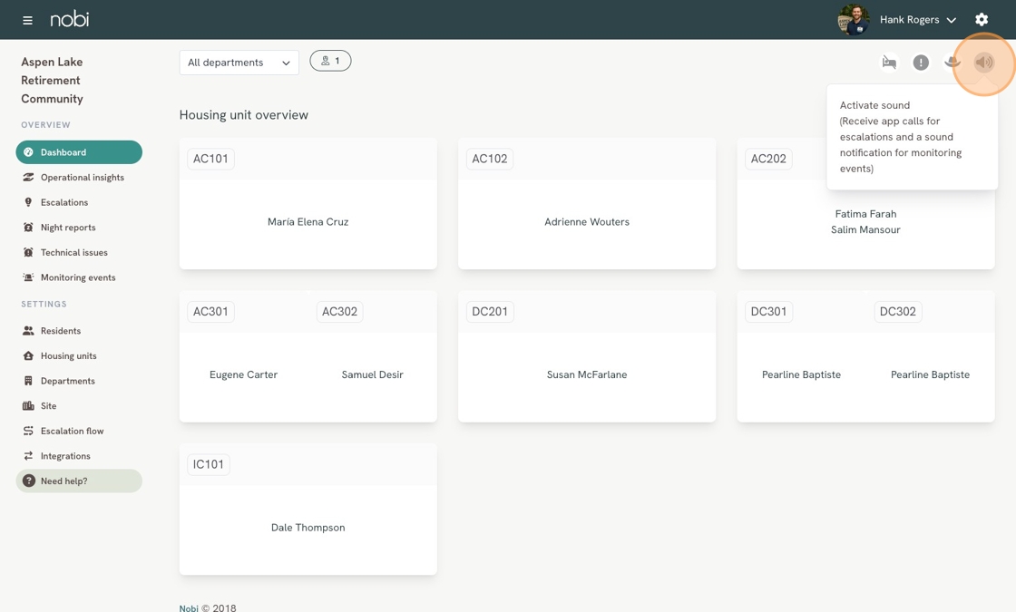Click the Need help? button

(79, 481)
